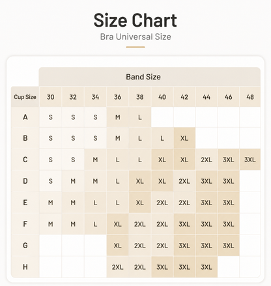Image resolution: width=271 pixels, height=286 pixels.
Task: Click the 2XL cell for H cup, band 36
Action: (117, 267)
